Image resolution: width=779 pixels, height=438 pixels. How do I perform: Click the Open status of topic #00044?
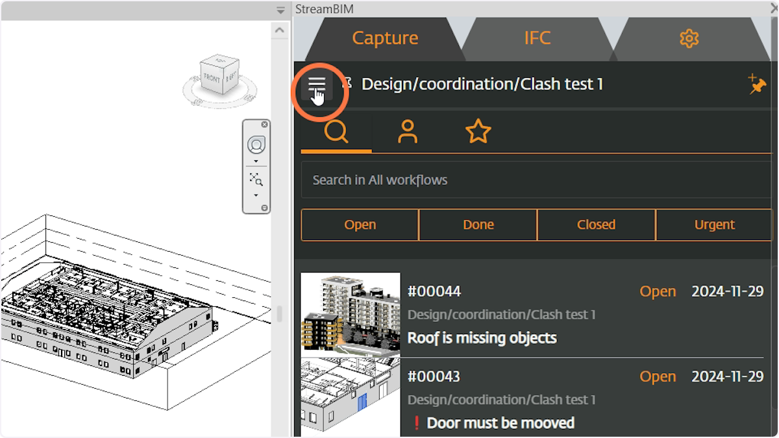[x=658, y=291]
